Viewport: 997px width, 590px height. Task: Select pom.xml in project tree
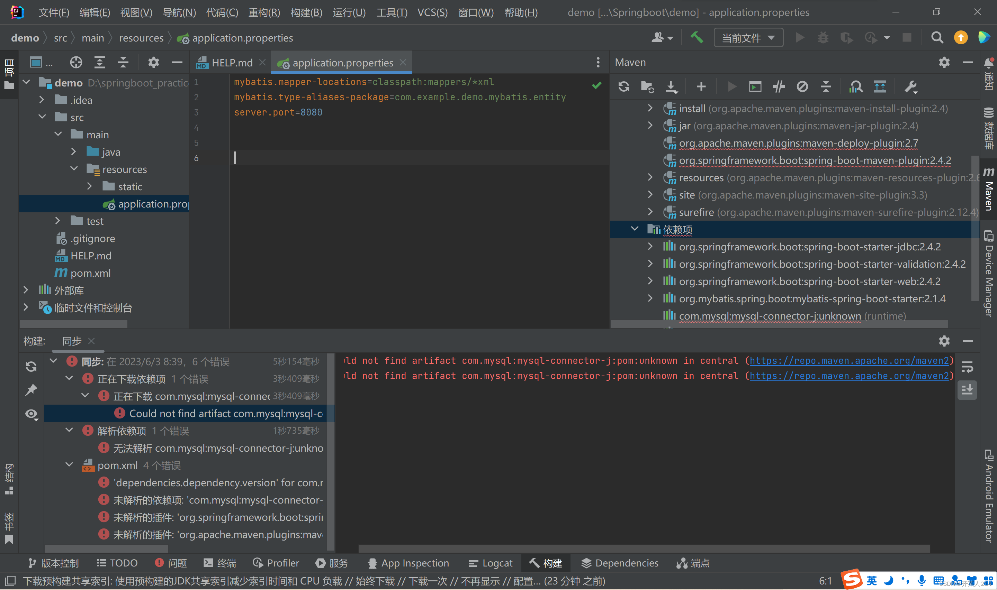90,273
